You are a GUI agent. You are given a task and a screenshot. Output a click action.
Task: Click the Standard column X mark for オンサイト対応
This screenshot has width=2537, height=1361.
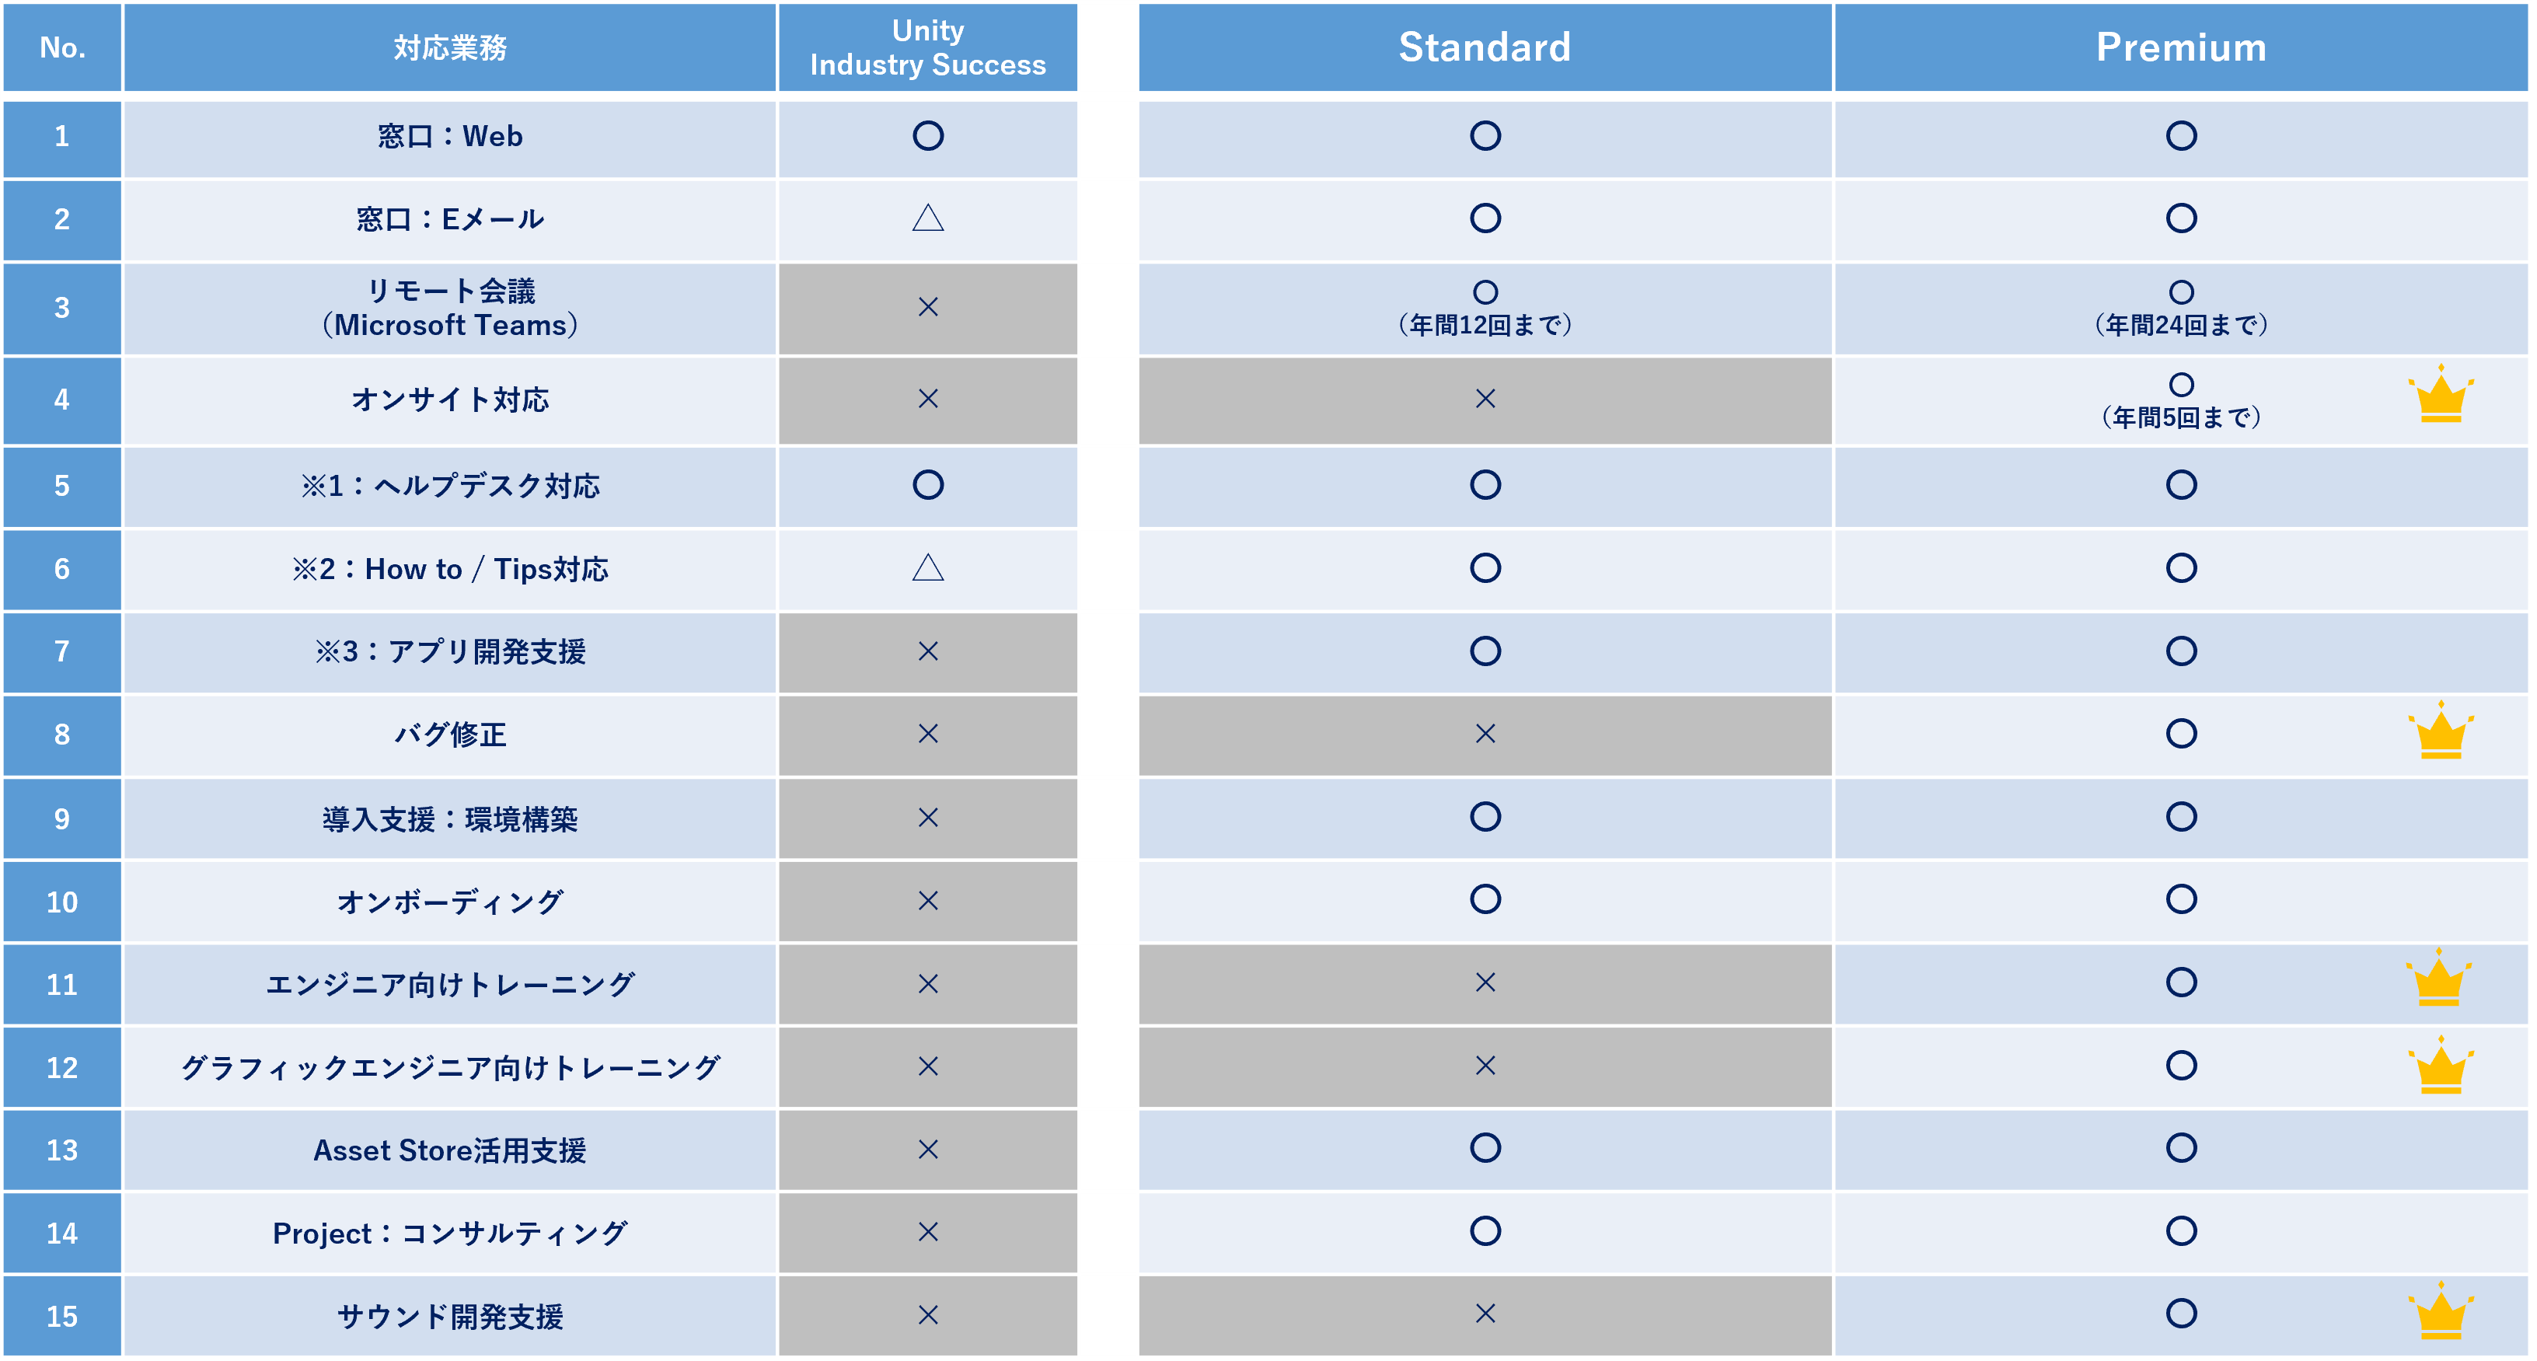[x=1485, y=399]
